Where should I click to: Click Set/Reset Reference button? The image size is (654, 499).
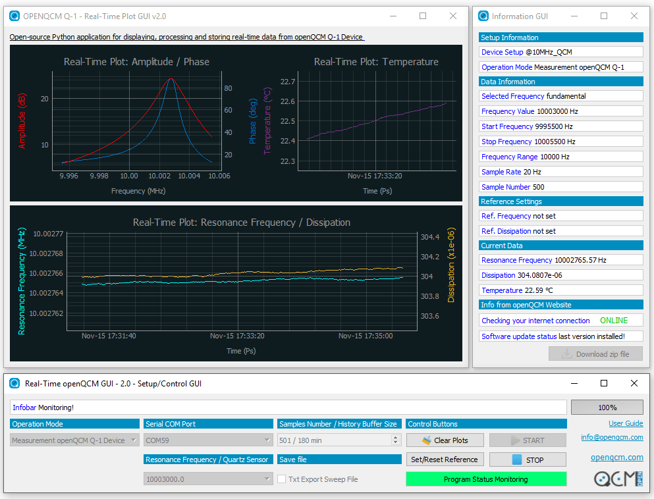(x=445, y=460)
